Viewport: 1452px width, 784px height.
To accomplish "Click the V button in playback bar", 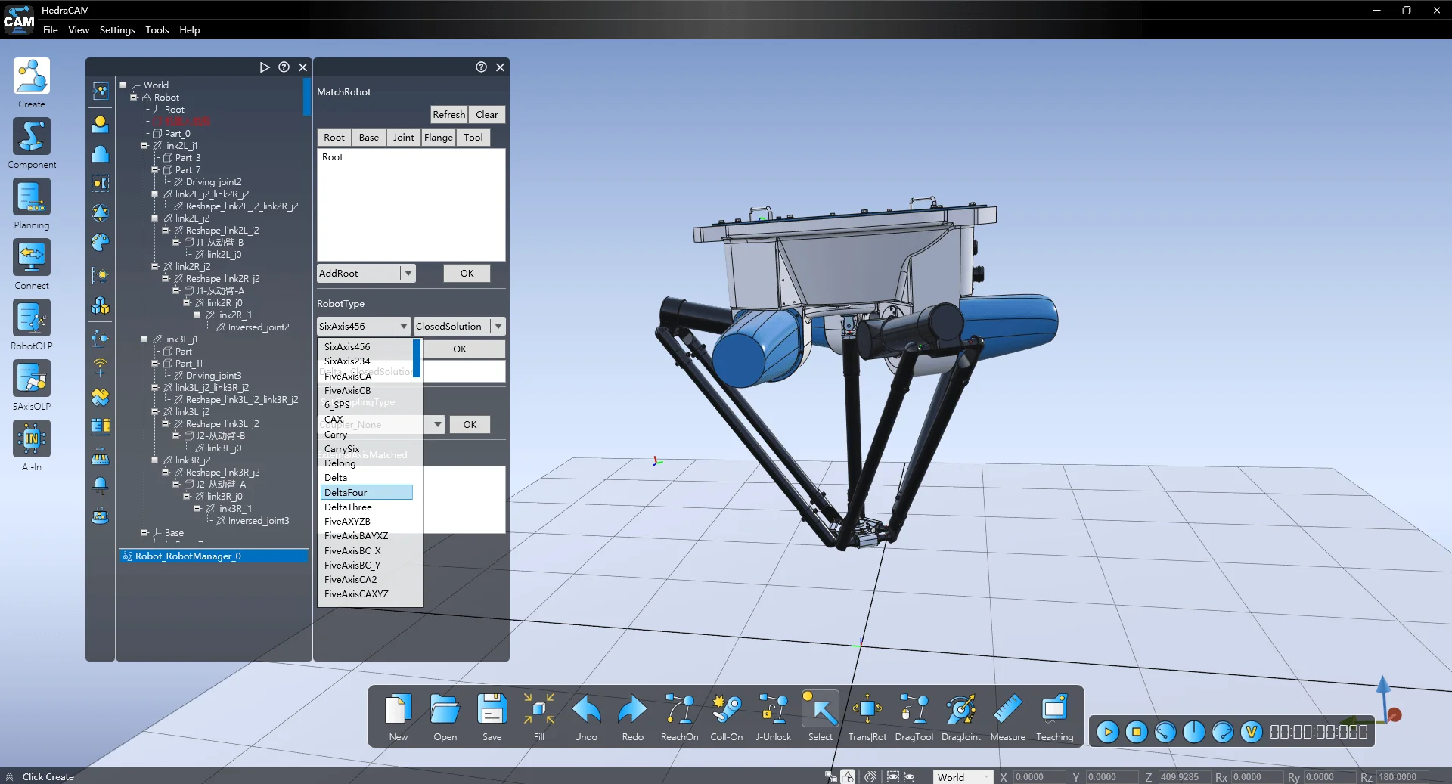I will tap(1252, 732).
